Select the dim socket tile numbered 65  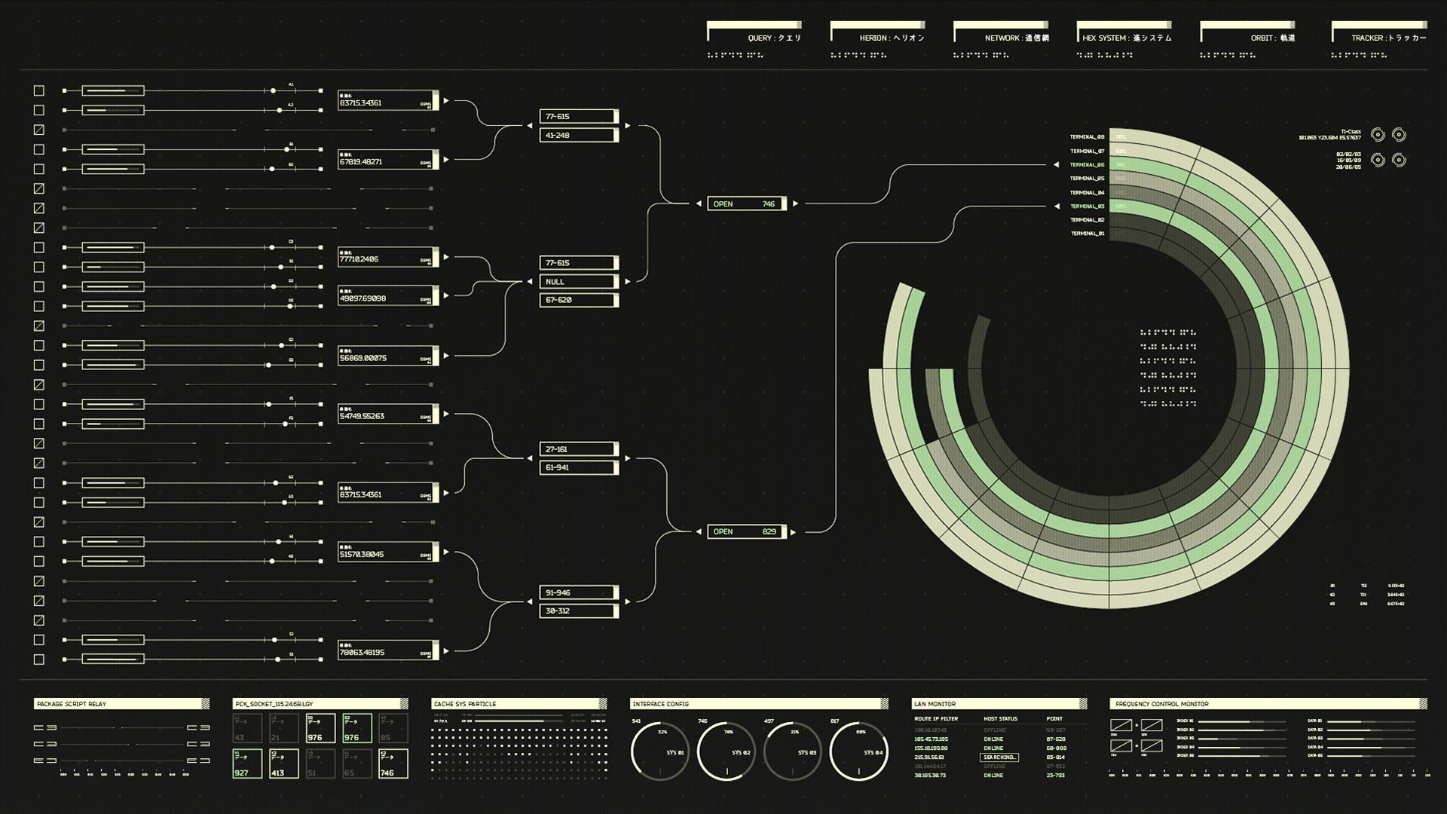point(357,764)
